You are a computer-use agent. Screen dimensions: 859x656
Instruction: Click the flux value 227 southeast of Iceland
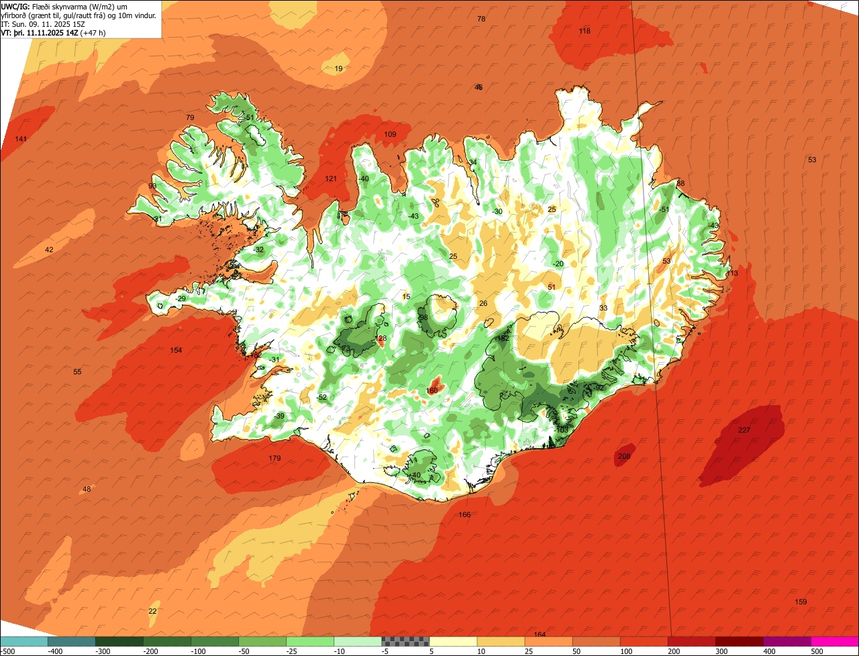[x=744, y=430]
